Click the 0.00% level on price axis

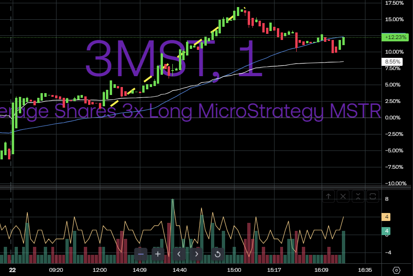click(394, 118)
